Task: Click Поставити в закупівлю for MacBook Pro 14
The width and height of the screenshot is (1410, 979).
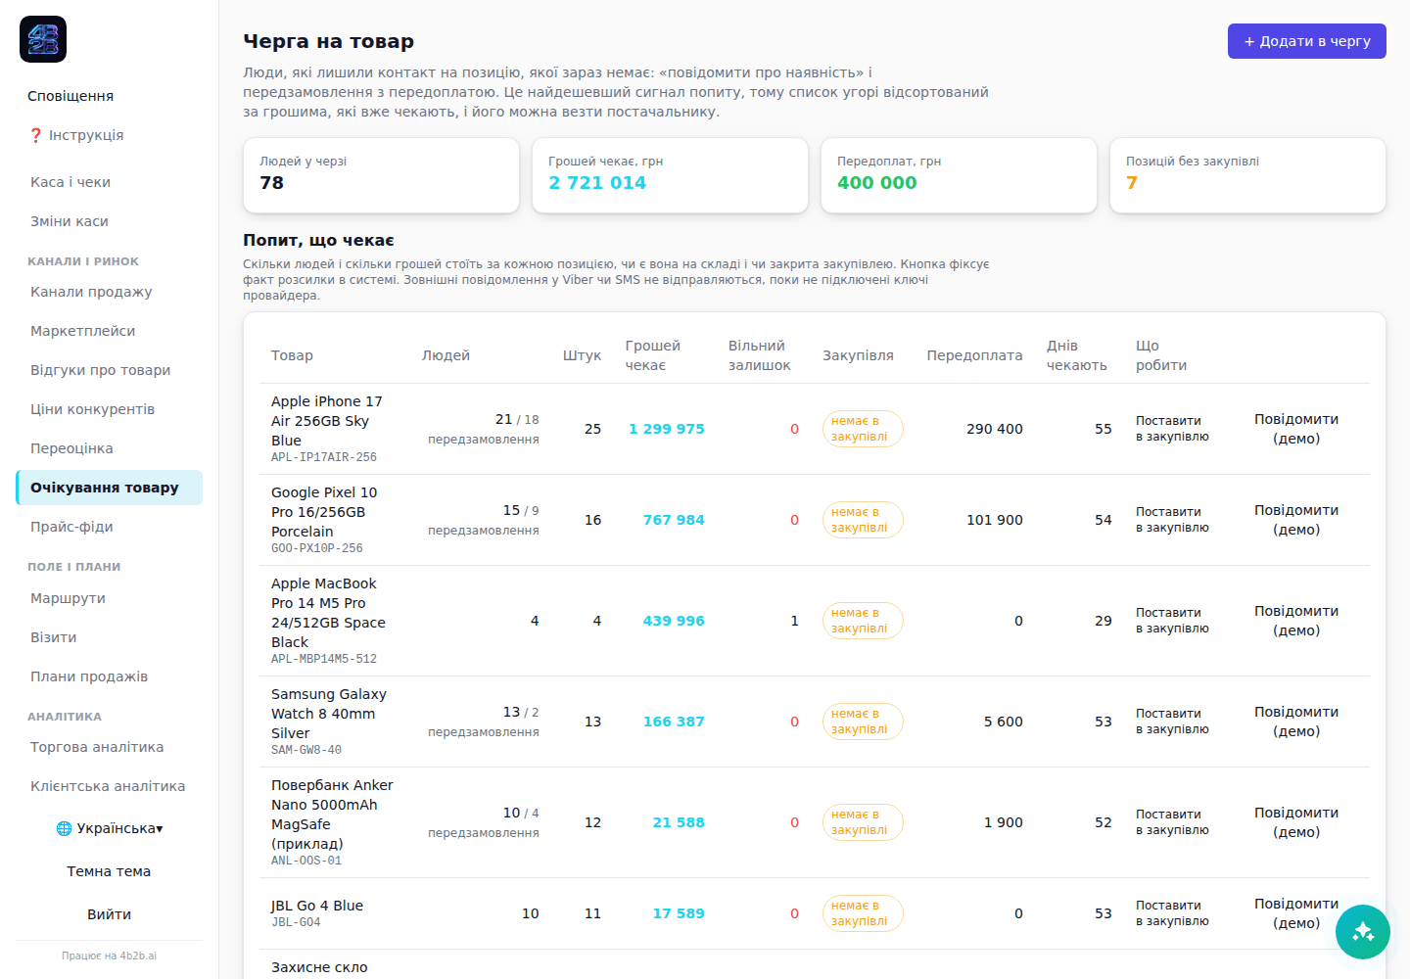Action: tap(1172, 621)
